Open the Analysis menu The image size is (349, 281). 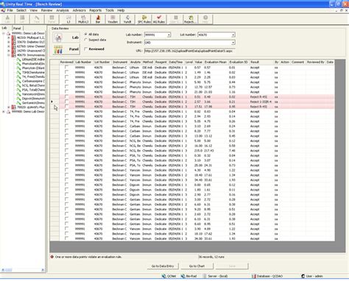[x=63, y=10]
